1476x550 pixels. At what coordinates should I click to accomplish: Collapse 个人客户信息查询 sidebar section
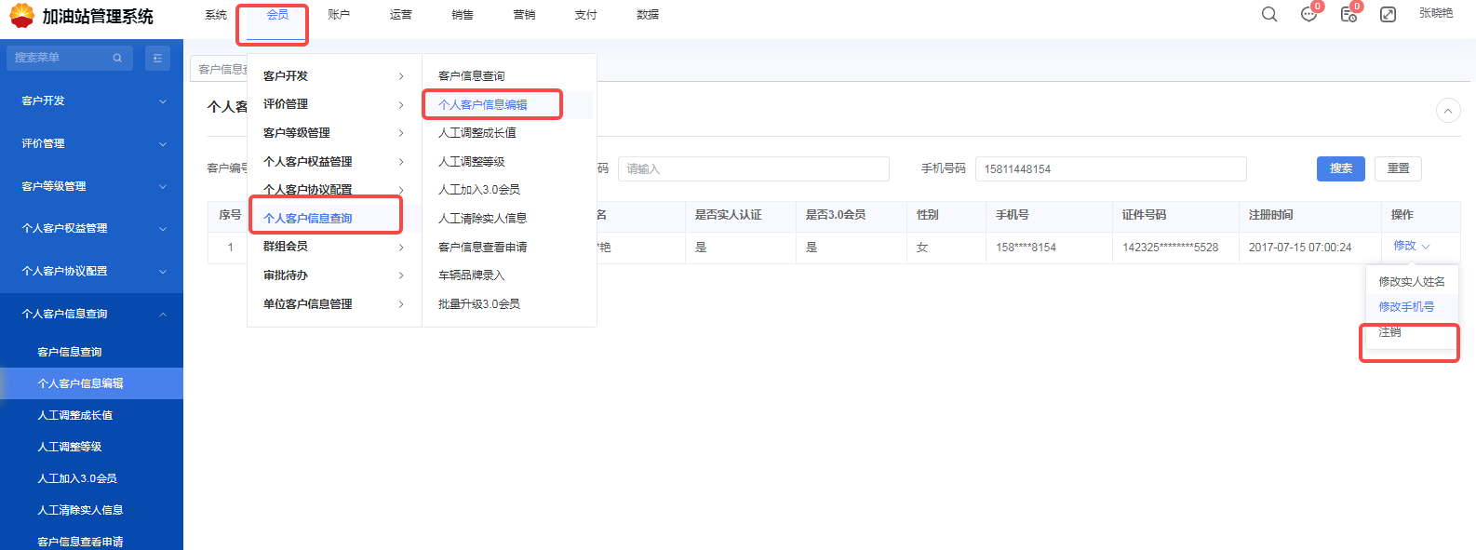point(91,314)
